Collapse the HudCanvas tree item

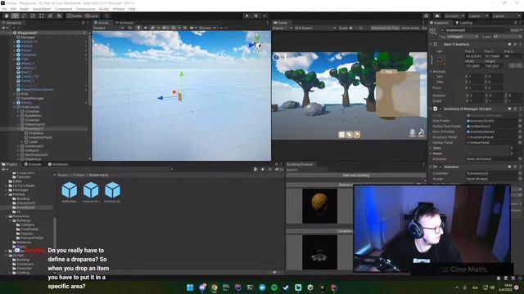coord(15,107)
